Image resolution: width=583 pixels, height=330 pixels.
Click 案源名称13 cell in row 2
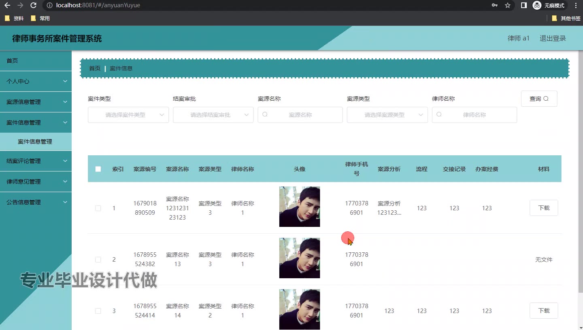177,259
